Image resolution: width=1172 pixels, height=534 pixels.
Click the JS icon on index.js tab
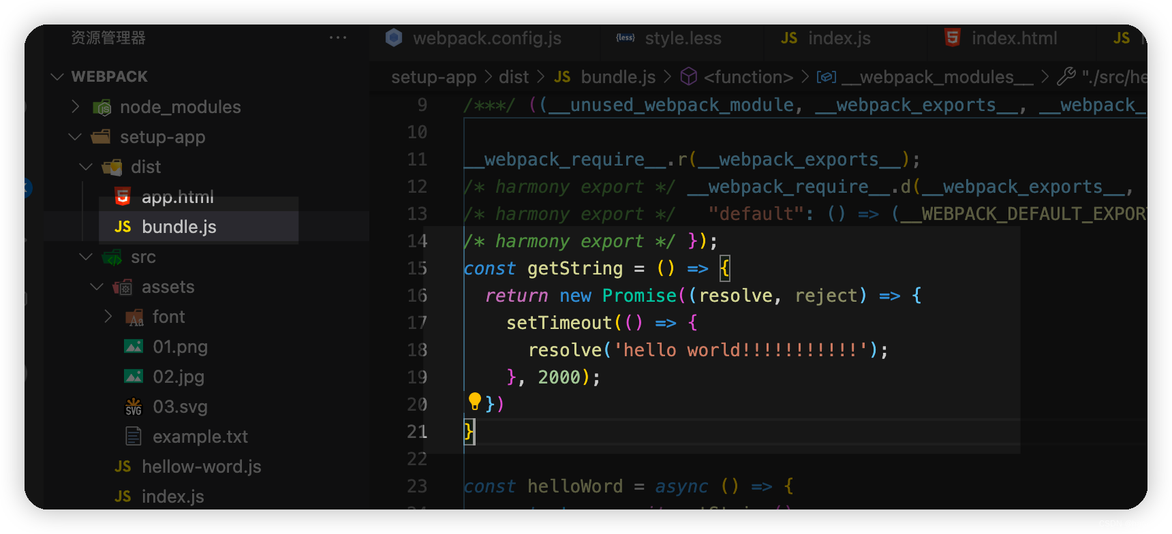[x=789, y=38]
